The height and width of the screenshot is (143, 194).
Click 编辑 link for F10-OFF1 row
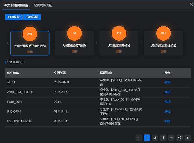[167, 112]
